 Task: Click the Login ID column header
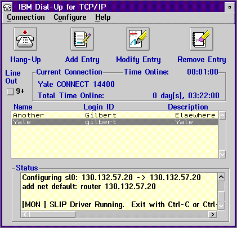[x=99, y=107]
